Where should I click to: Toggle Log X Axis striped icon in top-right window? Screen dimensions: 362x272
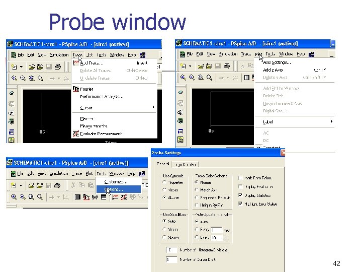246,78
